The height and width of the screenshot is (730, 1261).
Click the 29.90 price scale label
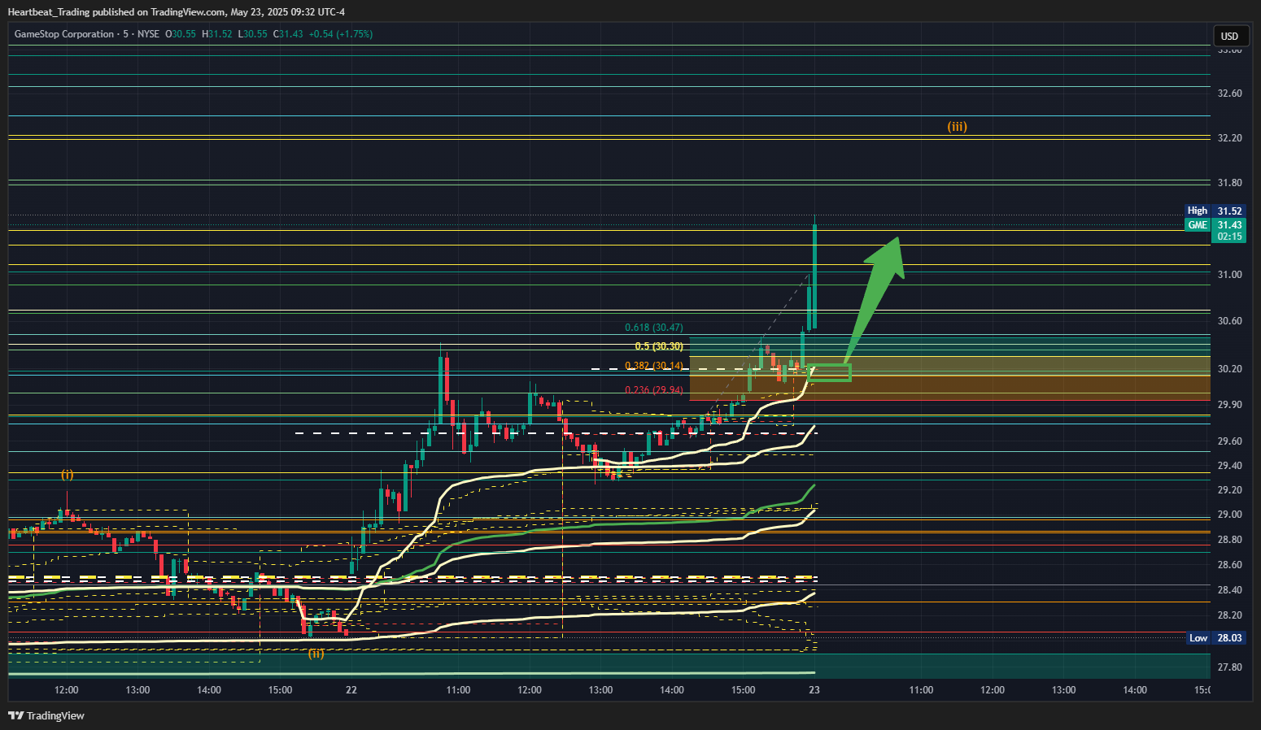[x=1229, y=405]
